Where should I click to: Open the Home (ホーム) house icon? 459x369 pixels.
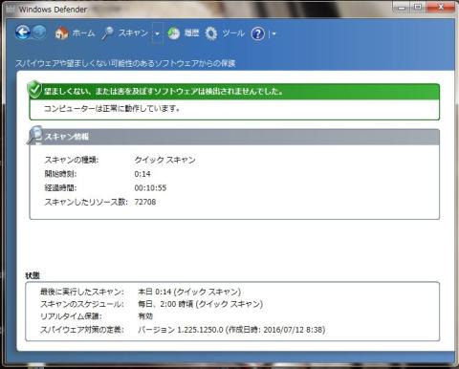pyautogui.click(x=61, y=33)
